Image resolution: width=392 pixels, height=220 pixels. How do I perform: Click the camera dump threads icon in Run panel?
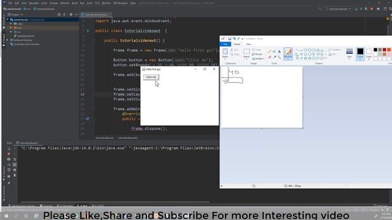pos(9,159)
